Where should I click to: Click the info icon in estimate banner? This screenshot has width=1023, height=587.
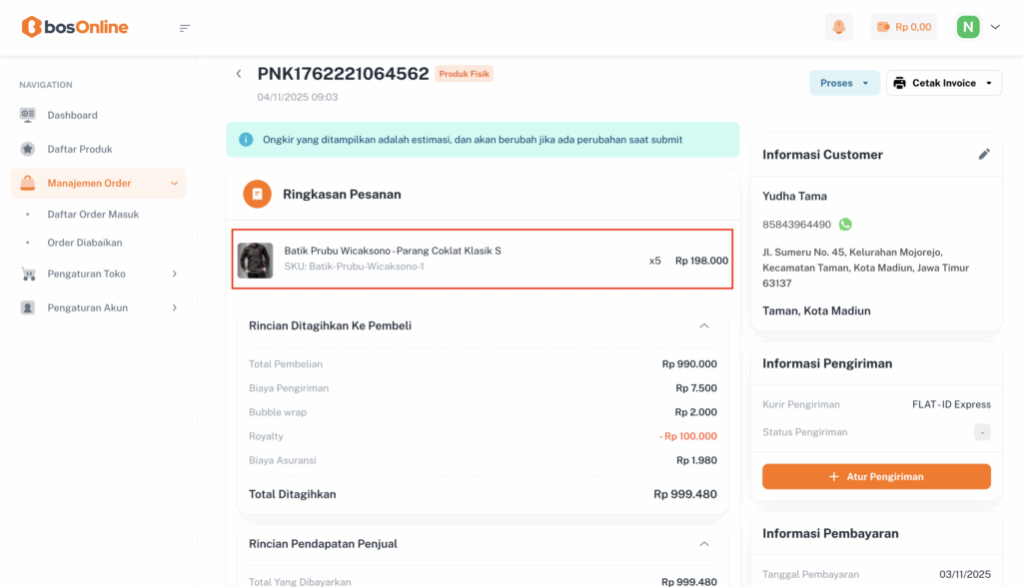pyautogui.click(x=246, y=140)
